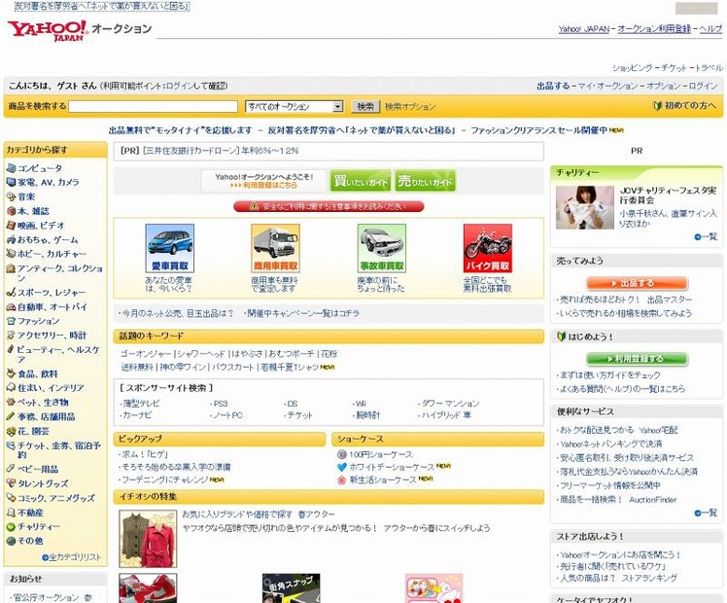Viewport: 727px width, 603px height.
Task: Open マイ・オークション in header bar
Action: click(x=607, y=86)
